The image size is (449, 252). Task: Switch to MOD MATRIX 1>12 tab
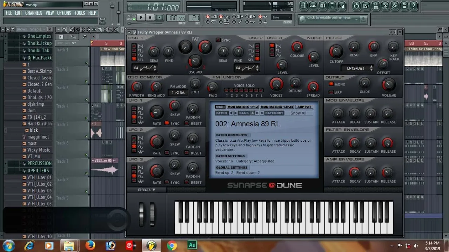243,107
